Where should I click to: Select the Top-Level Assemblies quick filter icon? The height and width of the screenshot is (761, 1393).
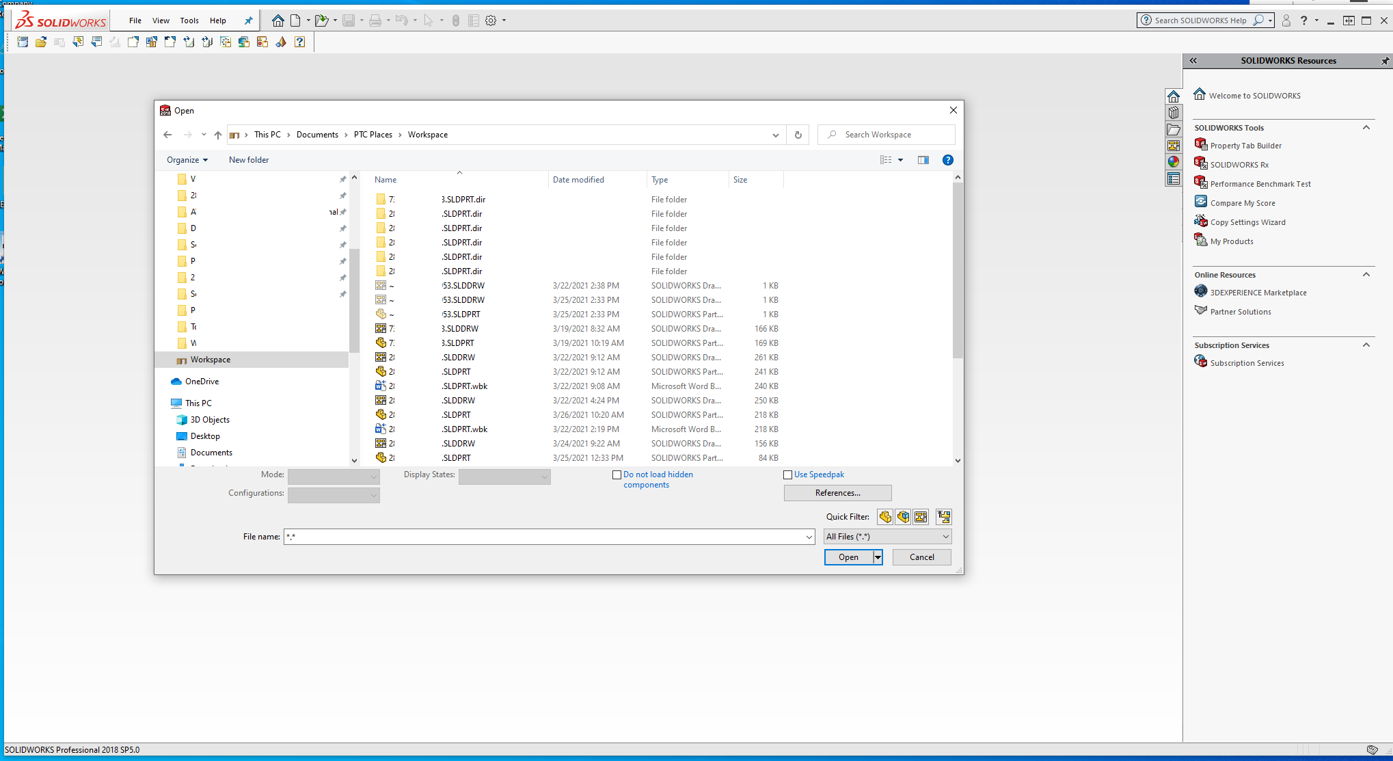(x=944, y=517)
